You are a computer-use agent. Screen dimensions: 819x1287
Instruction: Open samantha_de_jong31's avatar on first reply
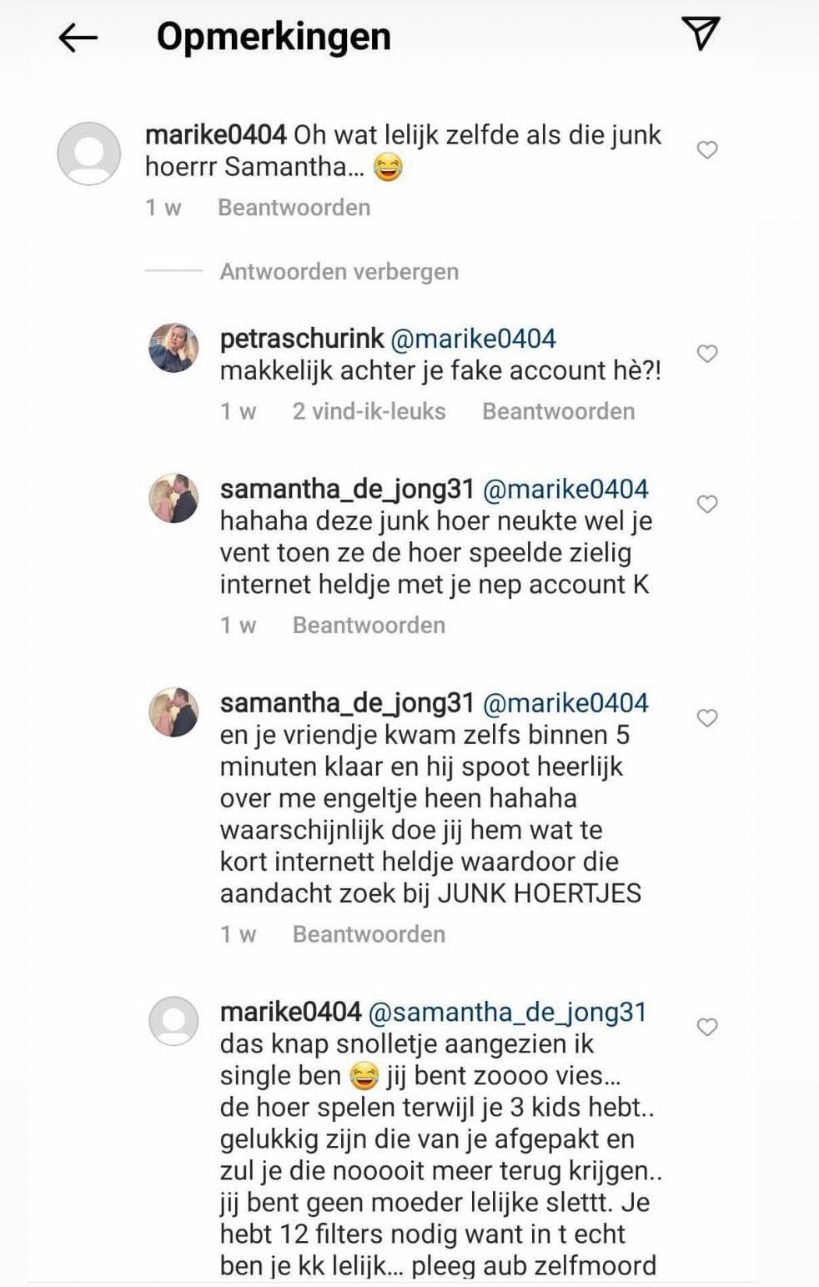[173, 499]
